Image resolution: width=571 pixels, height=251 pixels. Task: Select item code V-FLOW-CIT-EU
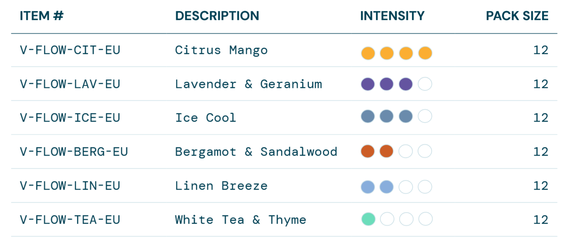tap(70, 50)
